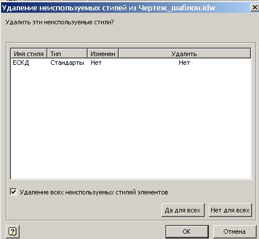Viewport: 259px width, 239px height.
Task: Select the ЕСКД style row
Action: point(131,62)
